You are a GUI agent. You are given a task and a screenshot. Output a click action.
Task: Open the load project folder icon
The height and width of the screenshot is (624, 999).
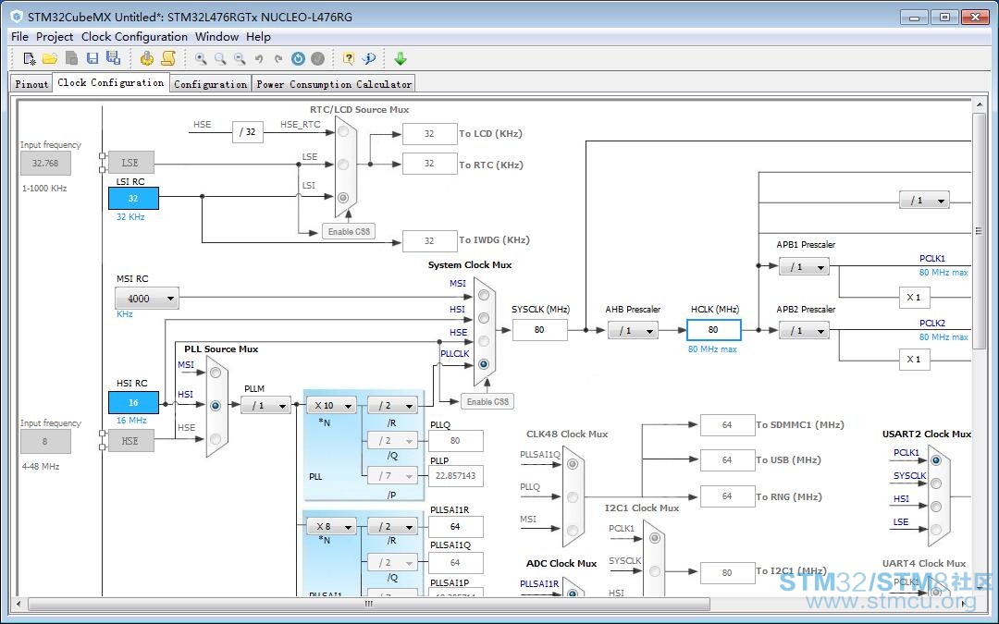tap(50, 58)
